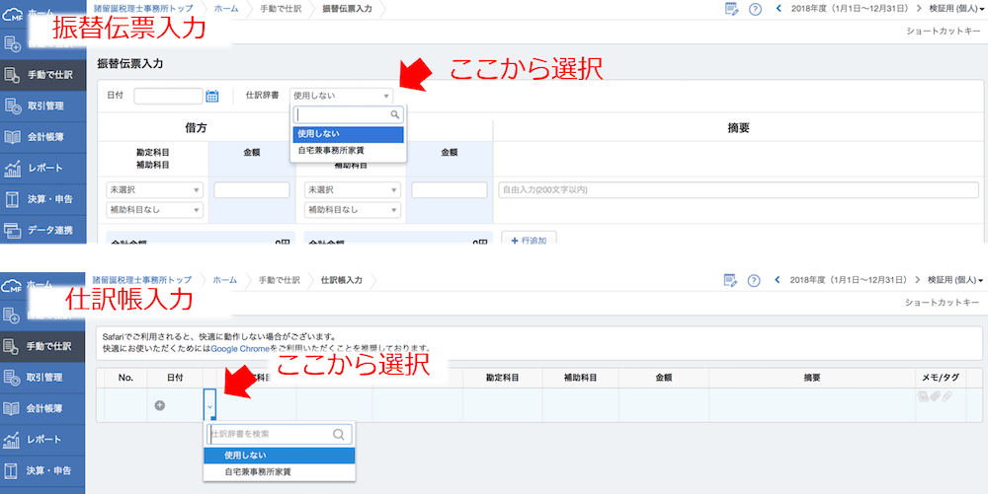This screenshot has height=494, width=988.
Task: Open 検証用 (個人) account menu in 振替伝票入力 header
Action: coord(956,9)
